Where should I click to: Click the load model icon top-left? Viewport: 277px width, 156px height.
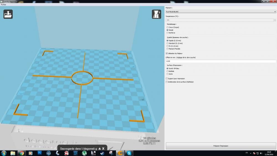click(8, 14)
